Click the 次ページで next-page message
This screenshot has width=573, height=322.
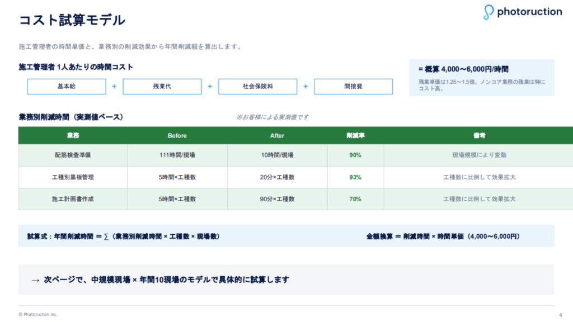click(167, 280)
